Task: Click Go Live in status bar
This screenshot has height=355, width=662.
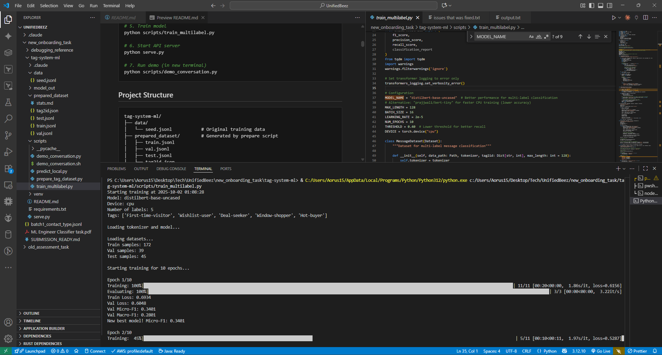Action: 601,351
